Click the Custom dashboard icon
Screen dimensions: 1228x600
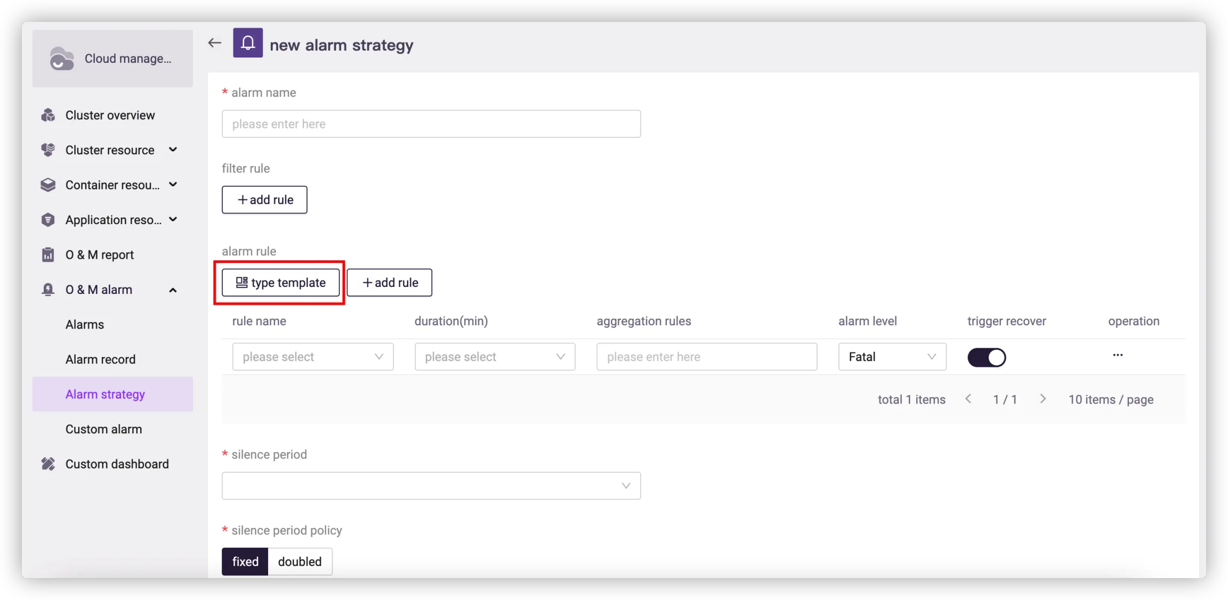(48, 464)
